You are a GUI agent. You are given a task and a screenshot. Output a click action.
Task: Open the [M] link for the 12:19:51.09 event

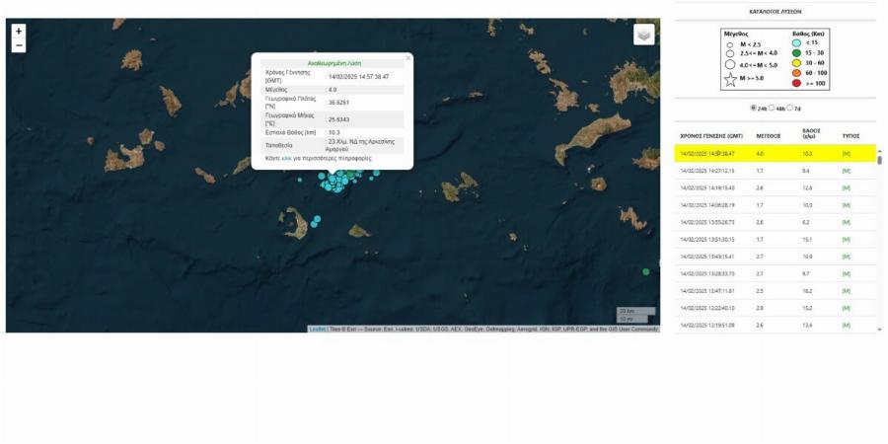coord(847,326)
